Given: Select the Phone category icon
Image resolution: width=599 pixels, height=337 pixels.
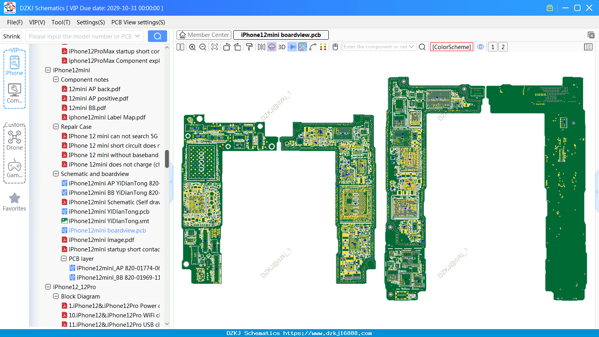Looking at the screenshot, I should click(x=15, y=66).
